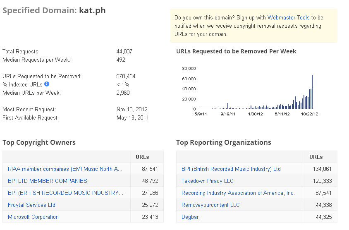Open Microsoft Corporation copyright owner link
Image resolution: width=349 pixels, height=230 pixels.
tap(33, 217)
